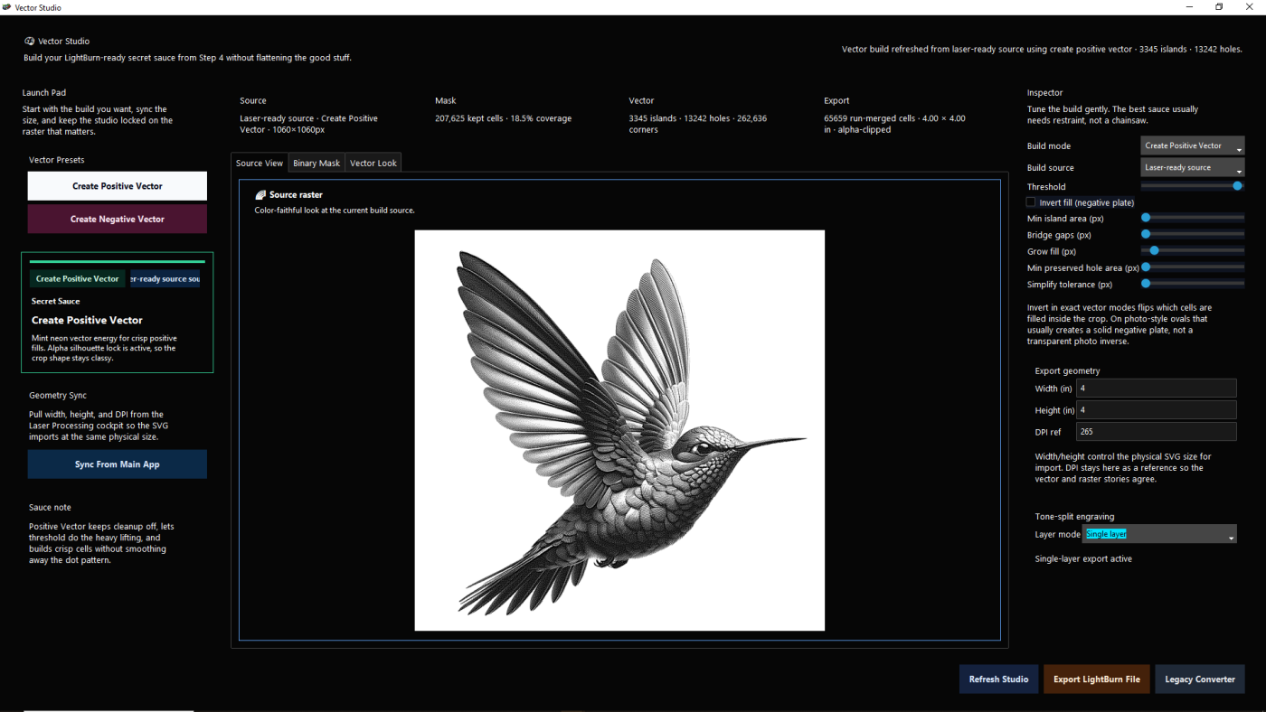Viewport: 1266px width, 712px height.
Task: Click the Grow fill (px) slider handle
Action: (x=1154, y=251)
